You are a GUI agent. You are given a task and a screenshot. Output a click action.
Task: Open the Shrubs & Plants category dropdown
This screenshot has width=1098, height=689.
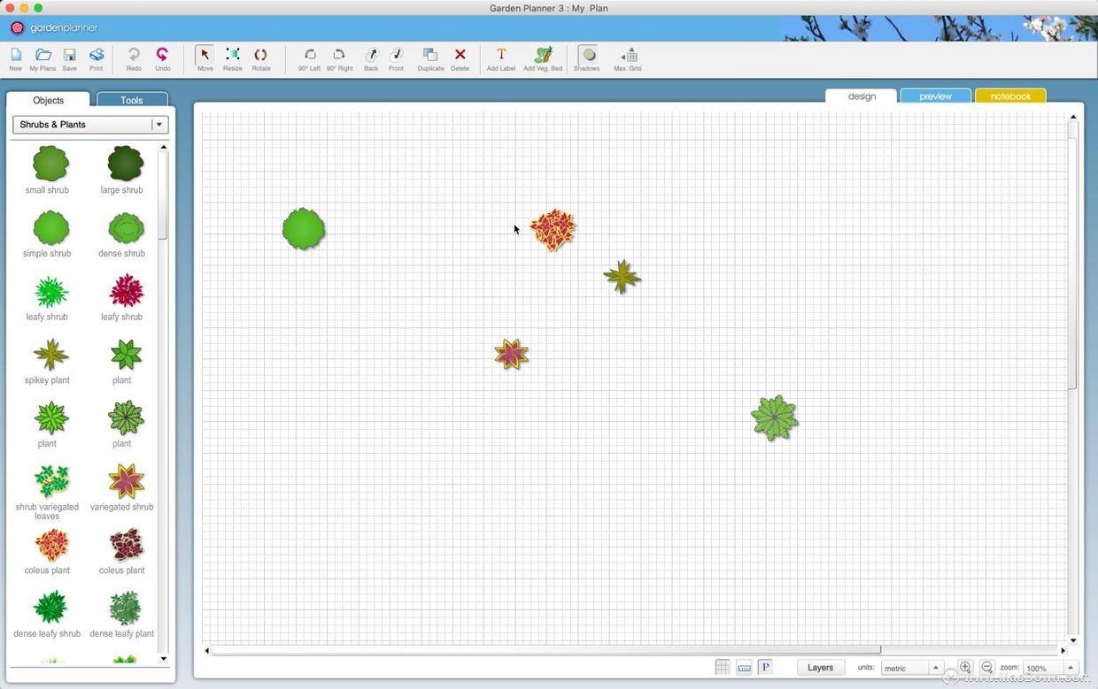(x=90, y=125)
